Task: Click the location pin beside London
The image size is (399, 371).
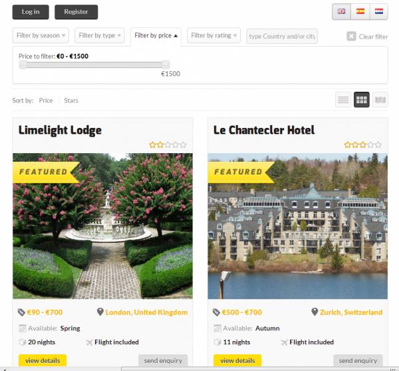Action: [100, 312]
